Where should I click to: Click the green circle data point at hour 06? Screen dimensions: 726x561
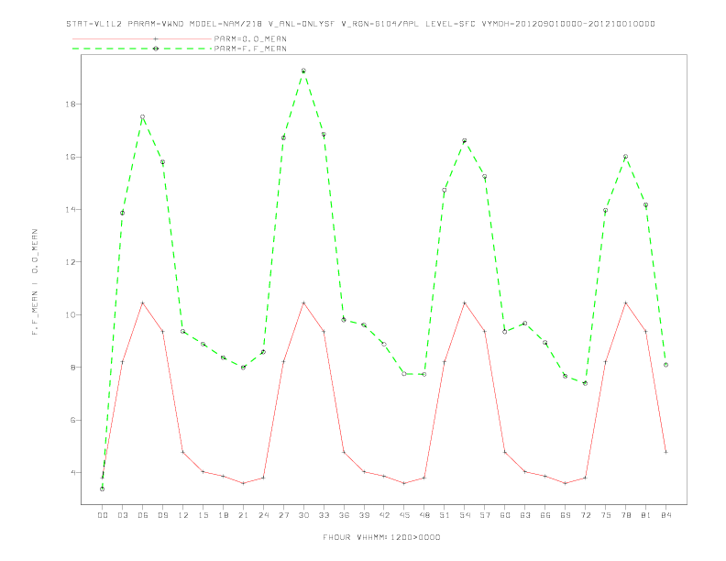tap(143, 117)
